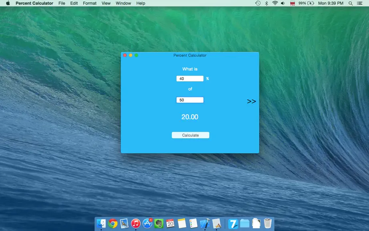Open the Wi-Fi status menu
The image size is (369, 231).
point(275,3)
